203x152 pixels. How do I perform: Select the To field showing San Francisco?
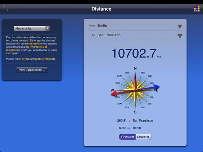coord(135,35)
